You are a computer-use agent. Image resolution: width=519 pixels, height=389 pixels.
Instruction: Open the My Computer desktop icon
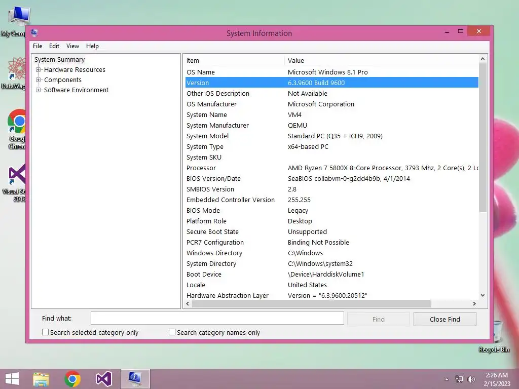click(x=15, y=20)
